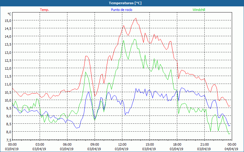244x152 pixels.
Task: Click the '°C' unit label on the axis
Action: [9, 14]
